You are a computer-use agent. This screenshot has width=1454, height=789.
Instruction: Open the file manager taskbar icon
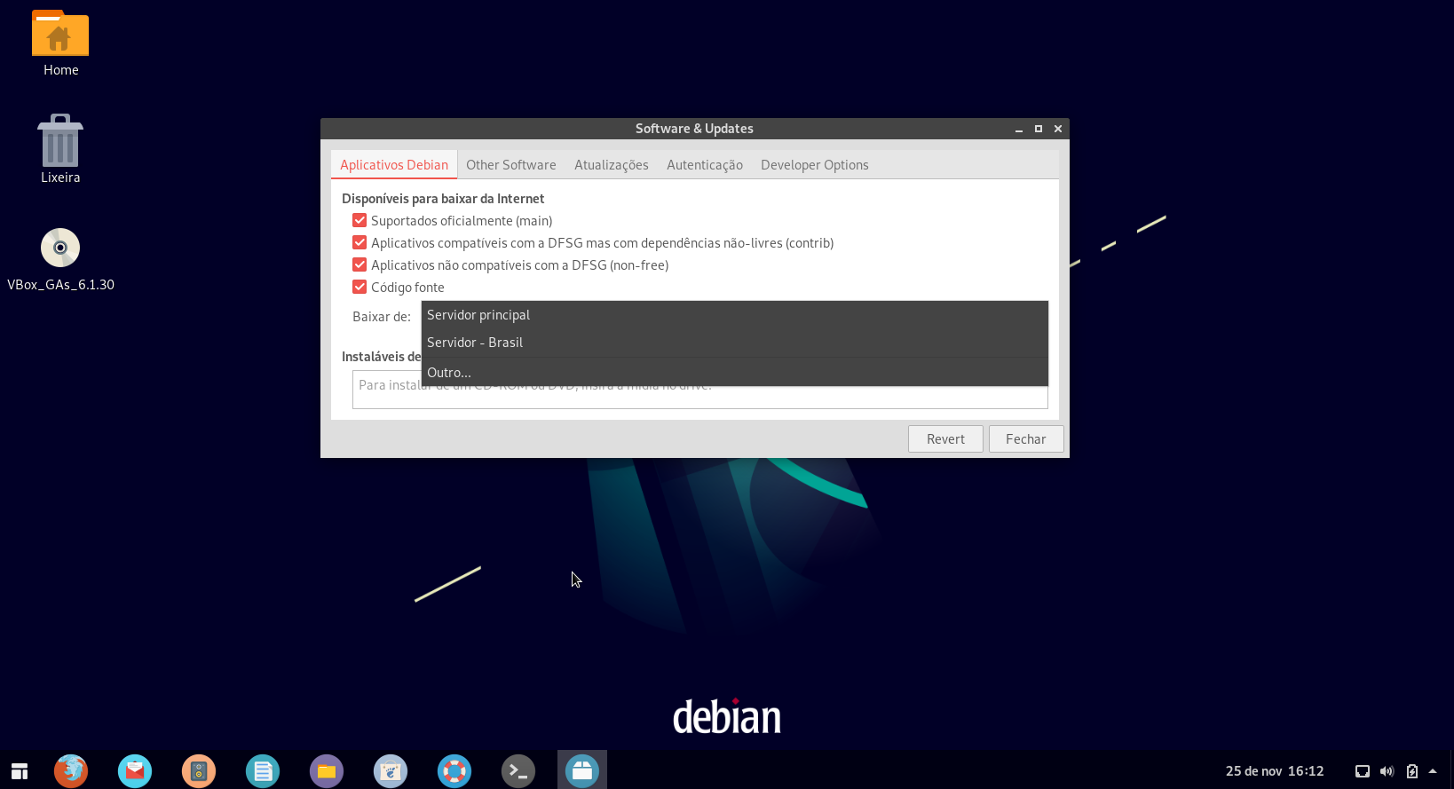click(327, 770)
